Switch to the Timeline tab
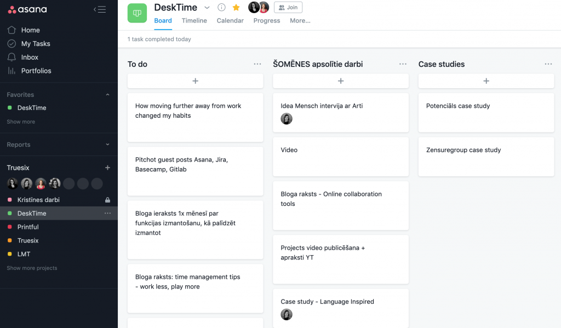 pos(194,21)
